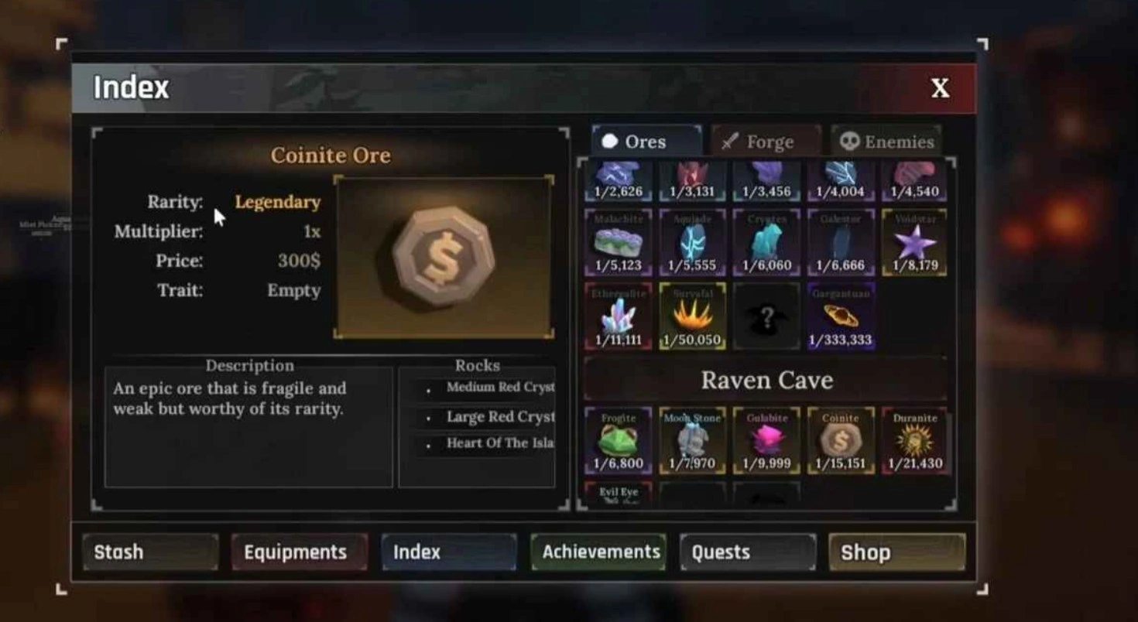
Task: Open the Stash menu
Action: [150, 552]
